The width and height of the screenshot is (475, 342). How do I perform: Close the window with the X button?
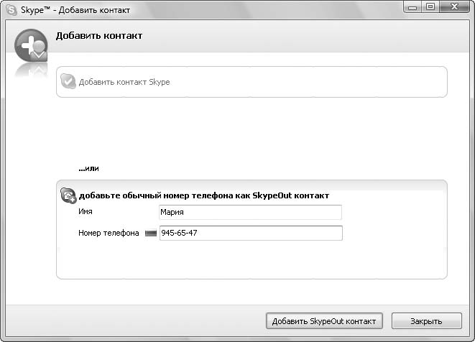tap(454, 7)
